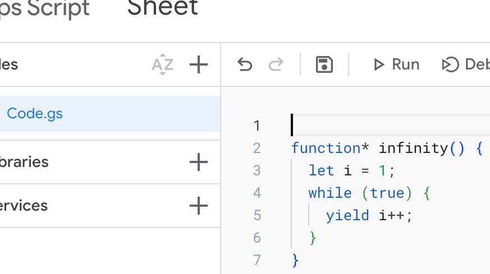490x274 pixels.
Task: Save the project with the floppy disk icon
Action: pyautogui.click(x=324, y=65)
